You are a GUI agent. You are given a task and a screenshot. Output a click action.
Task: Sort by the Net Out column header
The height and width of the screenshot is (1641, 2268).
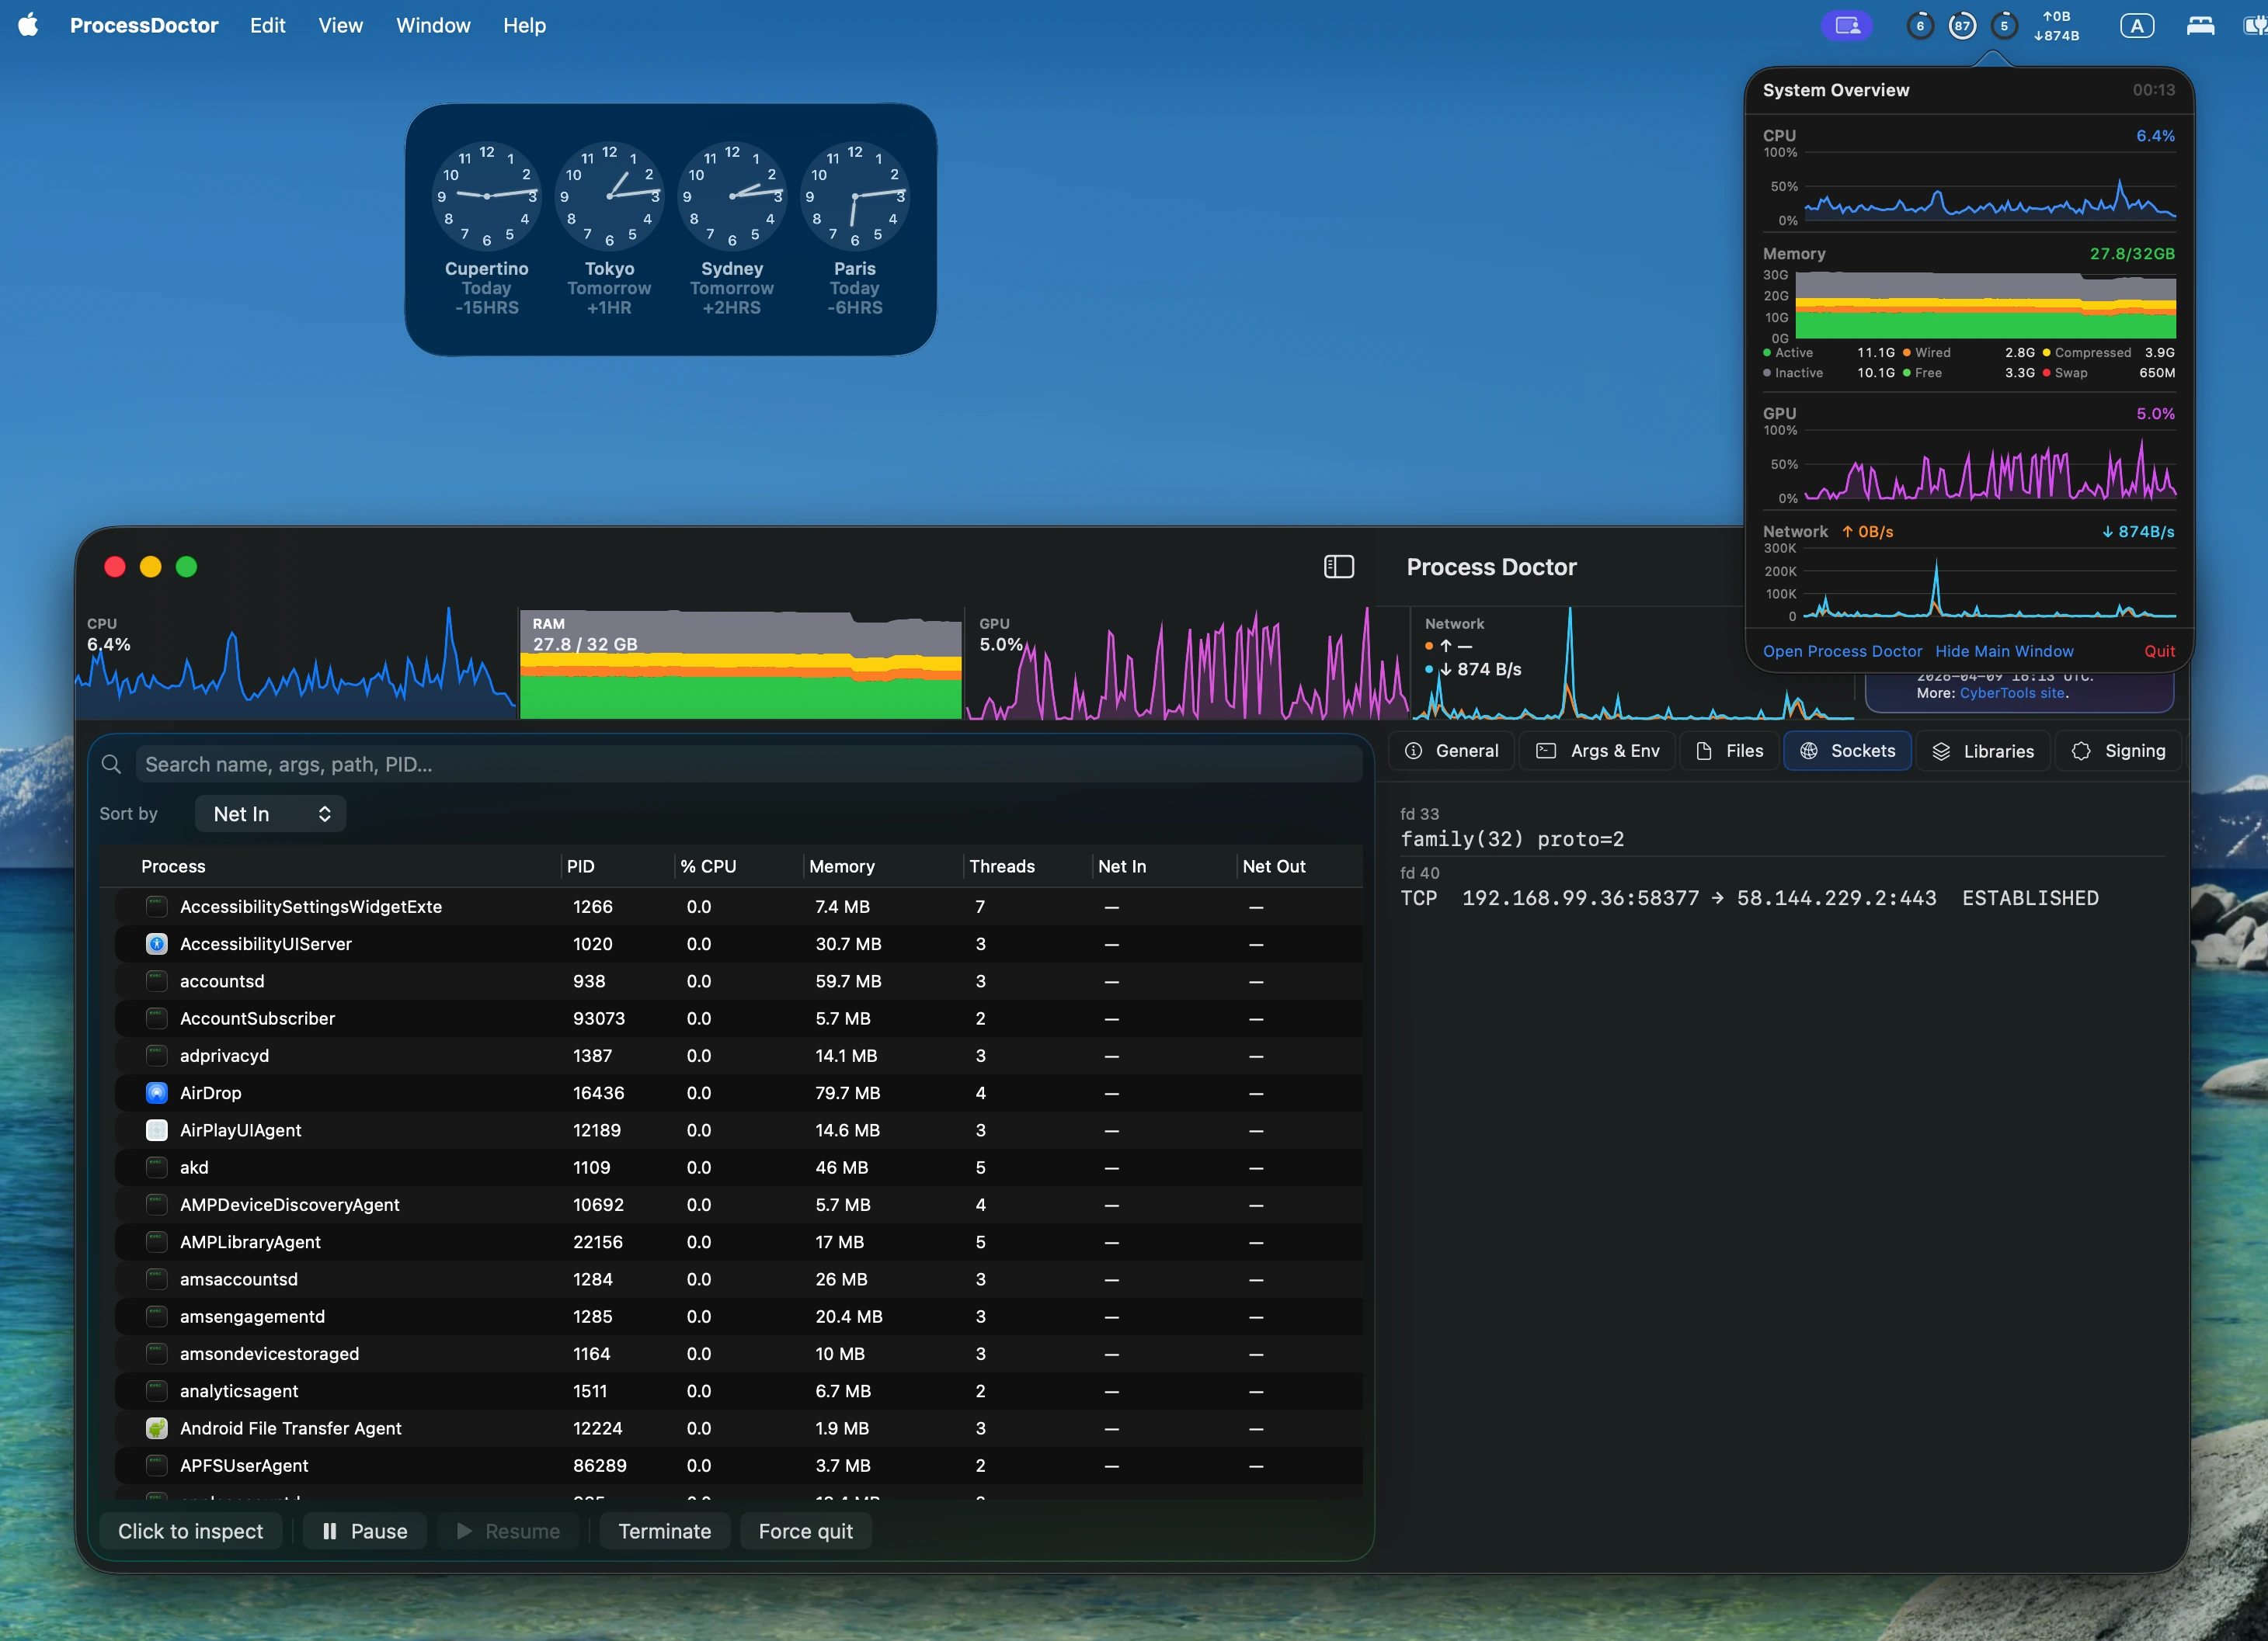click(1274, 866)
